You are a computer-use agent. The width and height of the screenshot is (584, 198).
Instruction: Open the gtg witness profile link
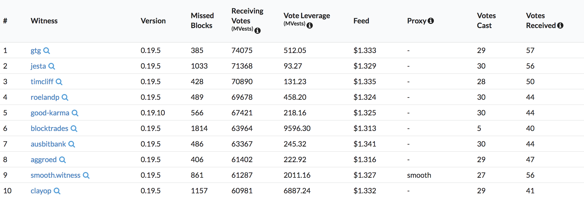click(x=36, y=50)
